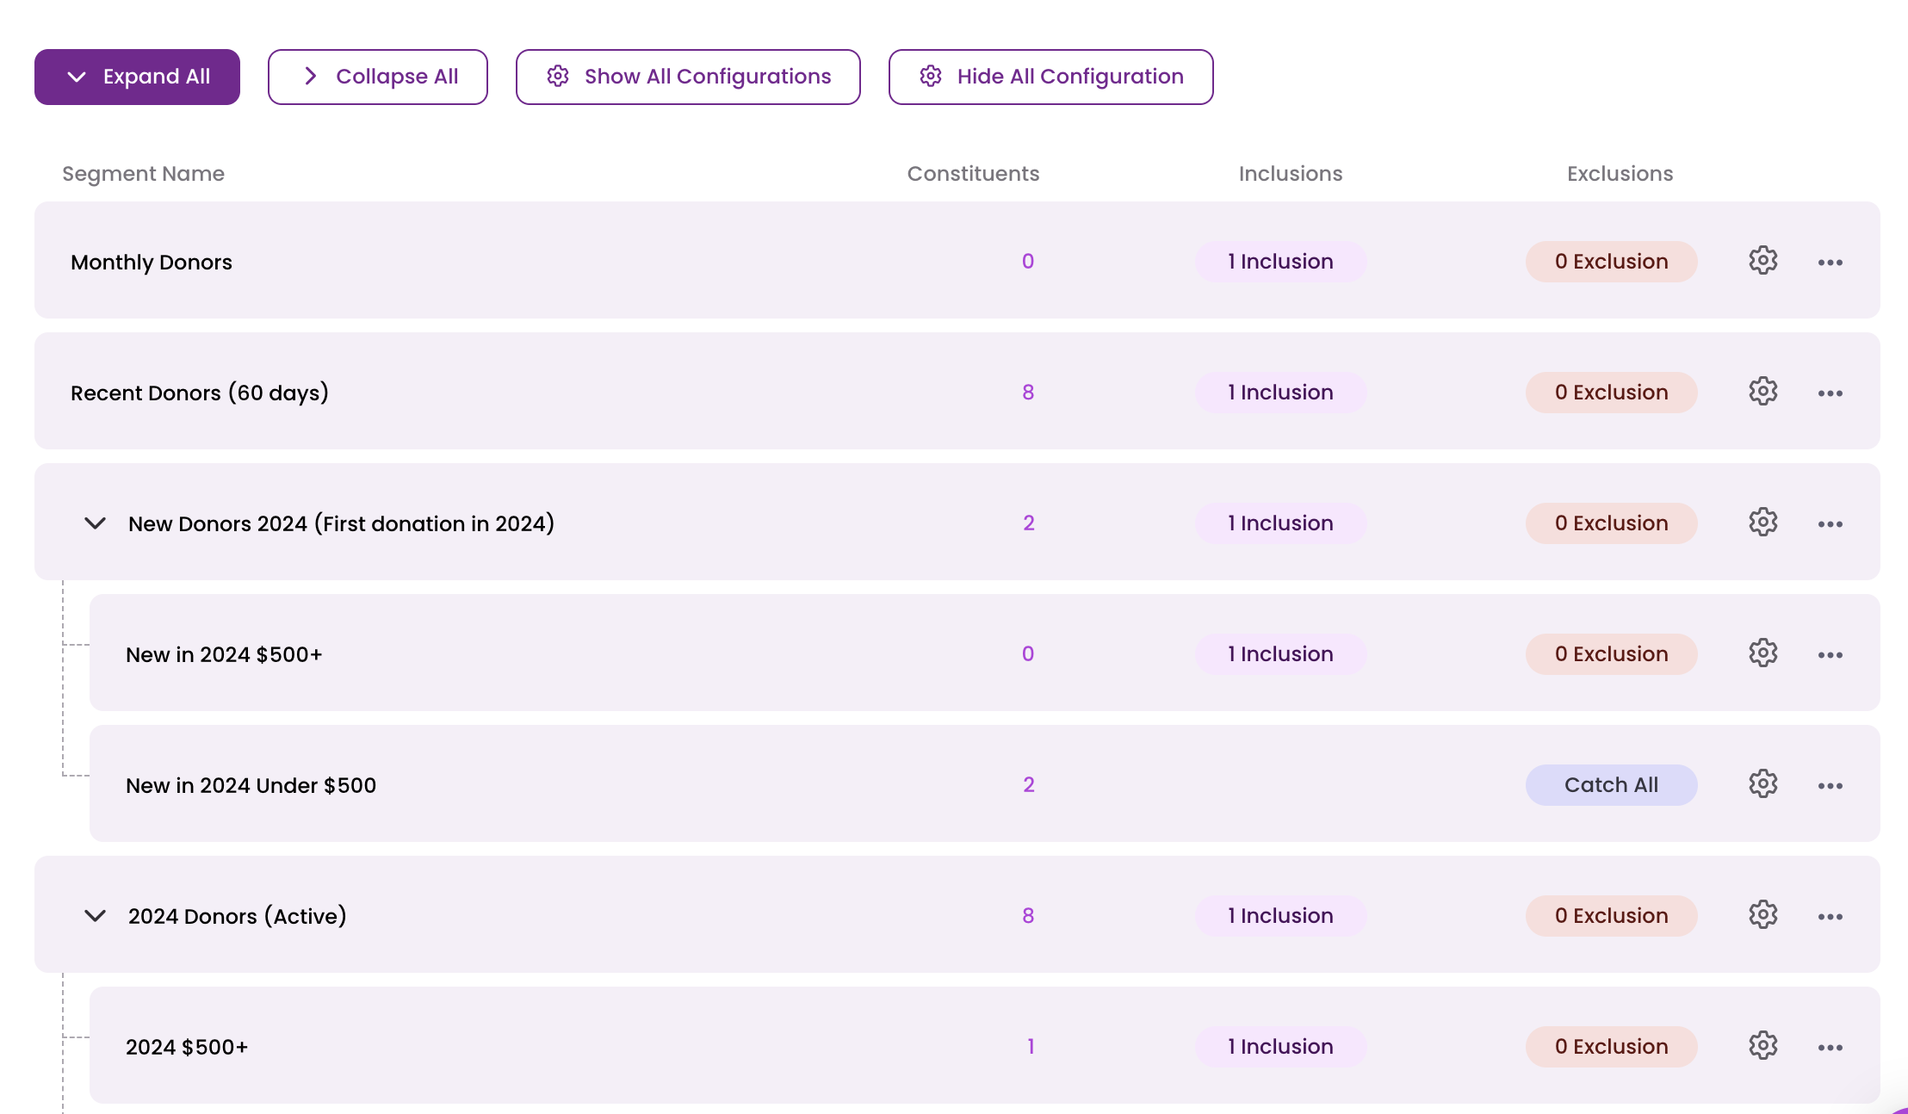Open settings gear for Monthly Donors segment
The height and width of the screenshot is (1114, 1908).
[1762, 261]
